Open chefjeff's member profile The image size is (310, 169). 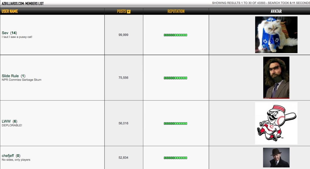click(x=8, y=156)
